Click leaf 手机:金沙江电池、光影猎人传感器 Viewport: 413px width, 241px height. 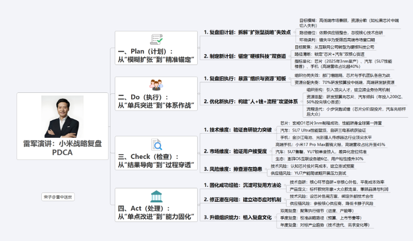click(326, 137)
